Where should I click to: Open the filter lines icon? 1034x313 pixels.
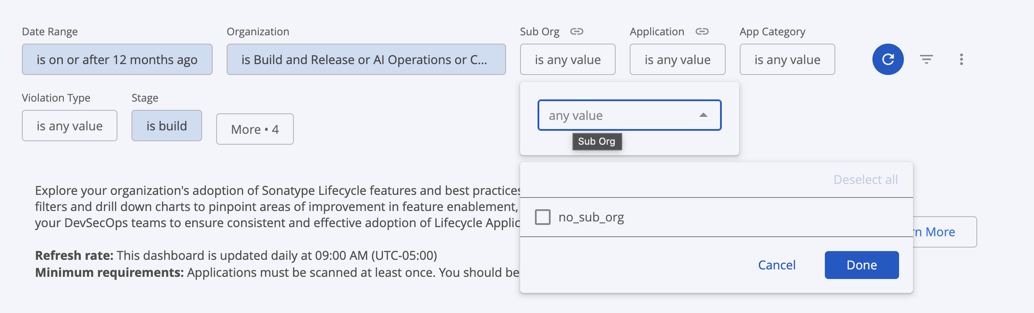click(927, 59)
